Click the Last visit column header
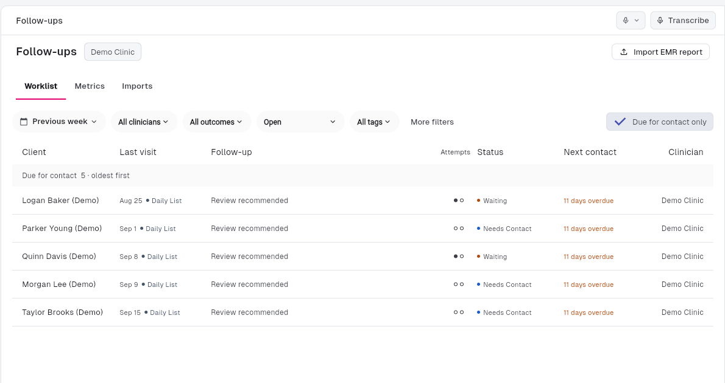 pyautogui.click(x=138, y=152)
